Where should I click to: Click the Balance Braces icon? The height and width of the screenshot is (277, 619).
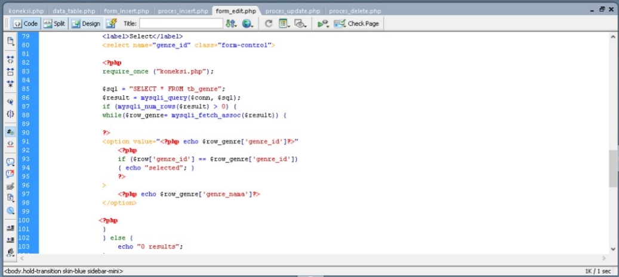(10, 114)
